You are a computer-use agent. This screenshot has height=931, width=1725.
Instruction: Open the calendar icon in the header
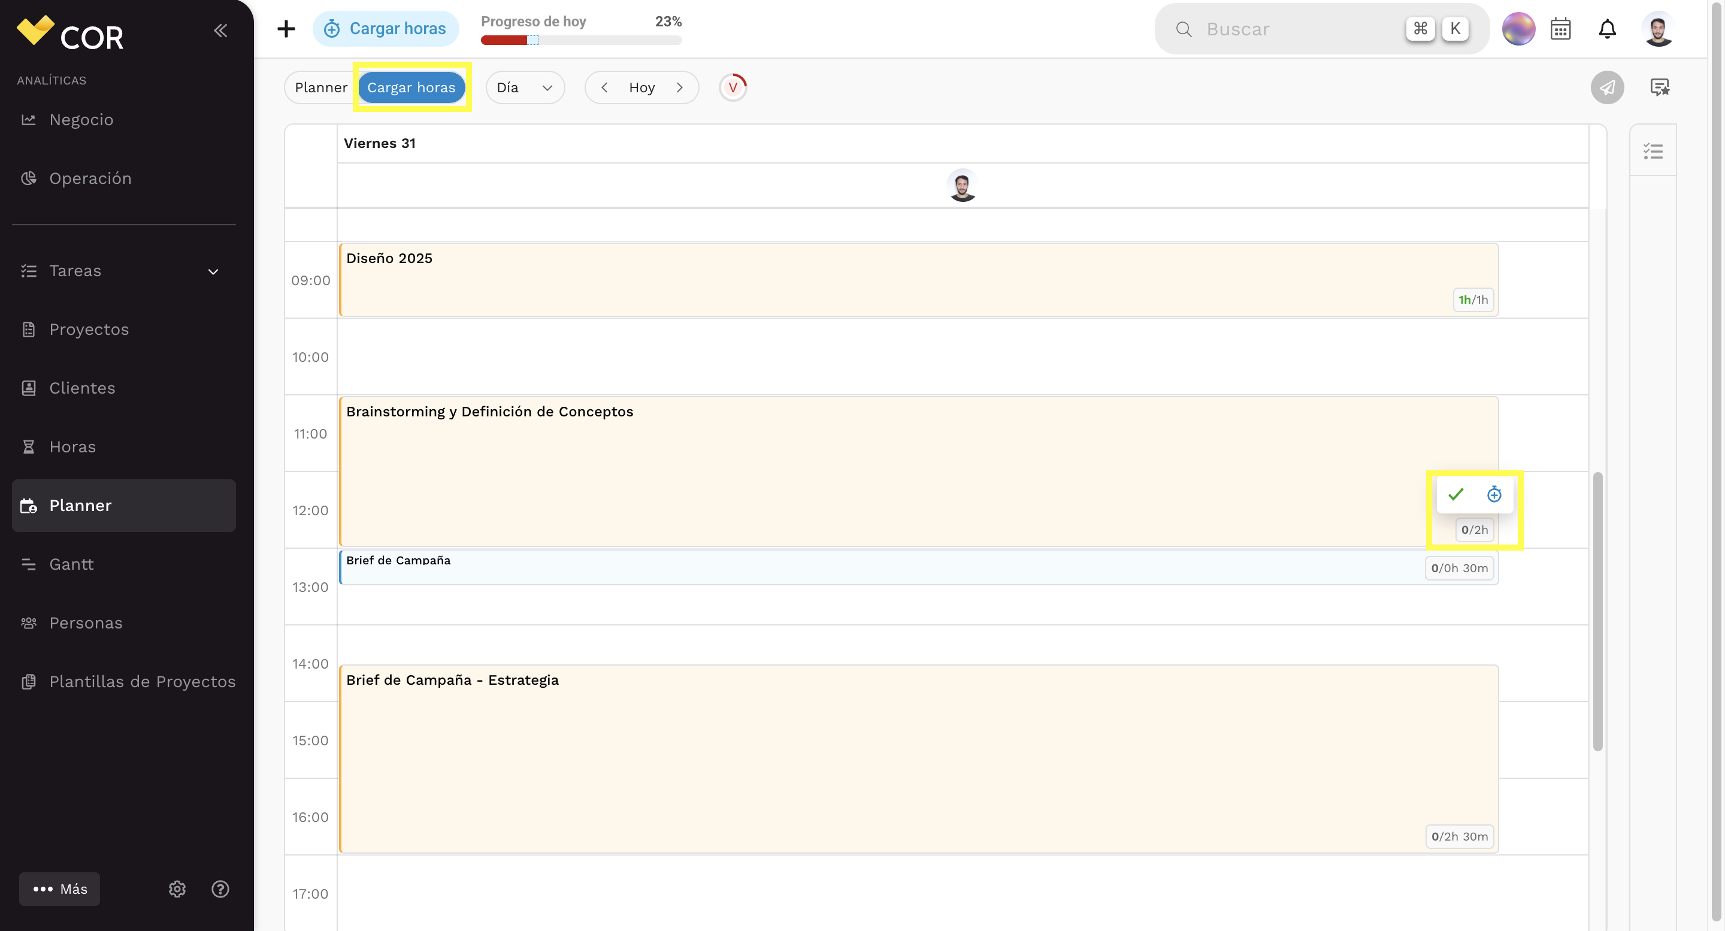tap(1561, 29)
